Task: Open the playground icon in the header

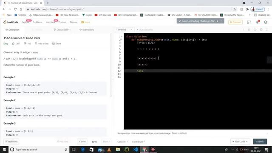Action: click(x=249, y=22)
